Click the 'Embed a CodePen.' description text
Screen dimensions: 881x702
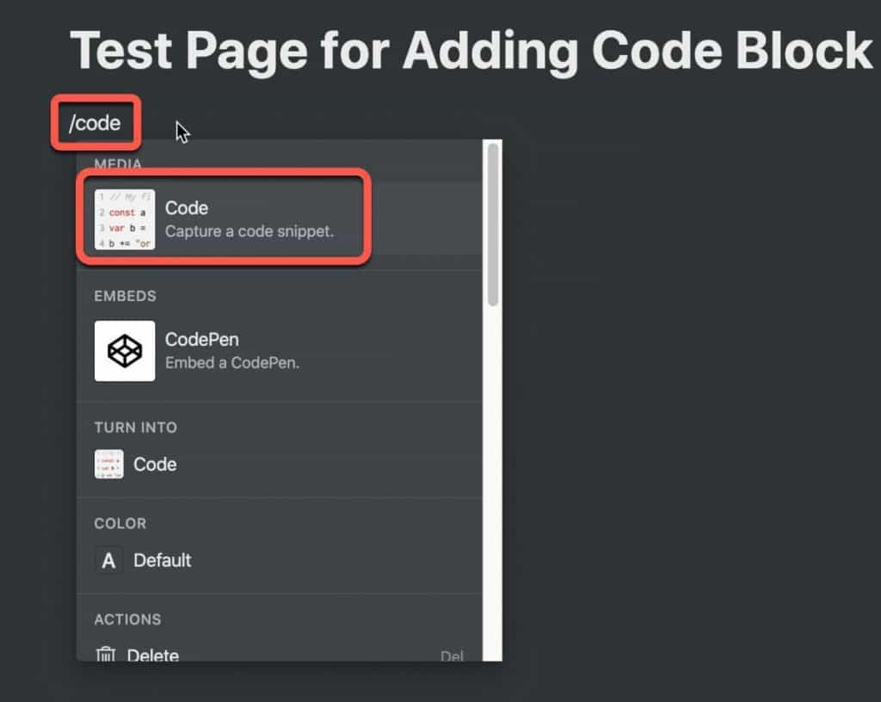point(232,363)
